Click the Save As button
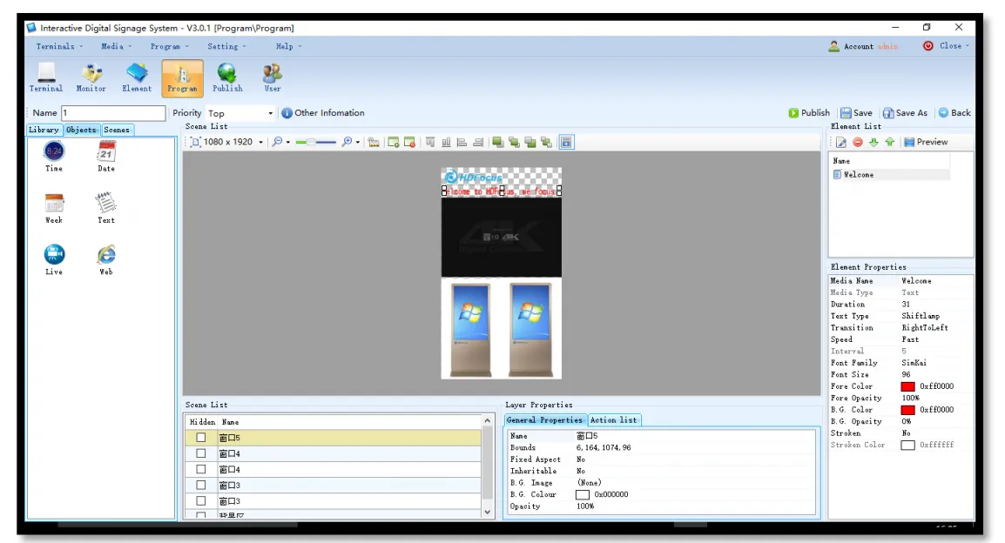The image size is (1005, 543). click(905, 113)
